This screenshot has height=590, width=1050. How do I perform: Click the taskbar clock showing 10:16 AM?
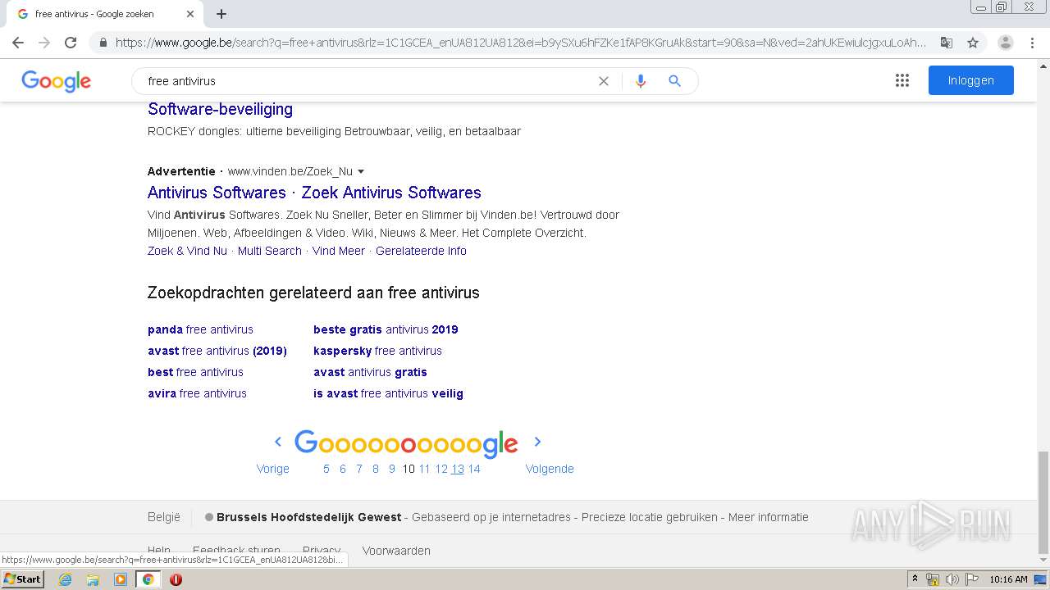tap(1008, 579)
